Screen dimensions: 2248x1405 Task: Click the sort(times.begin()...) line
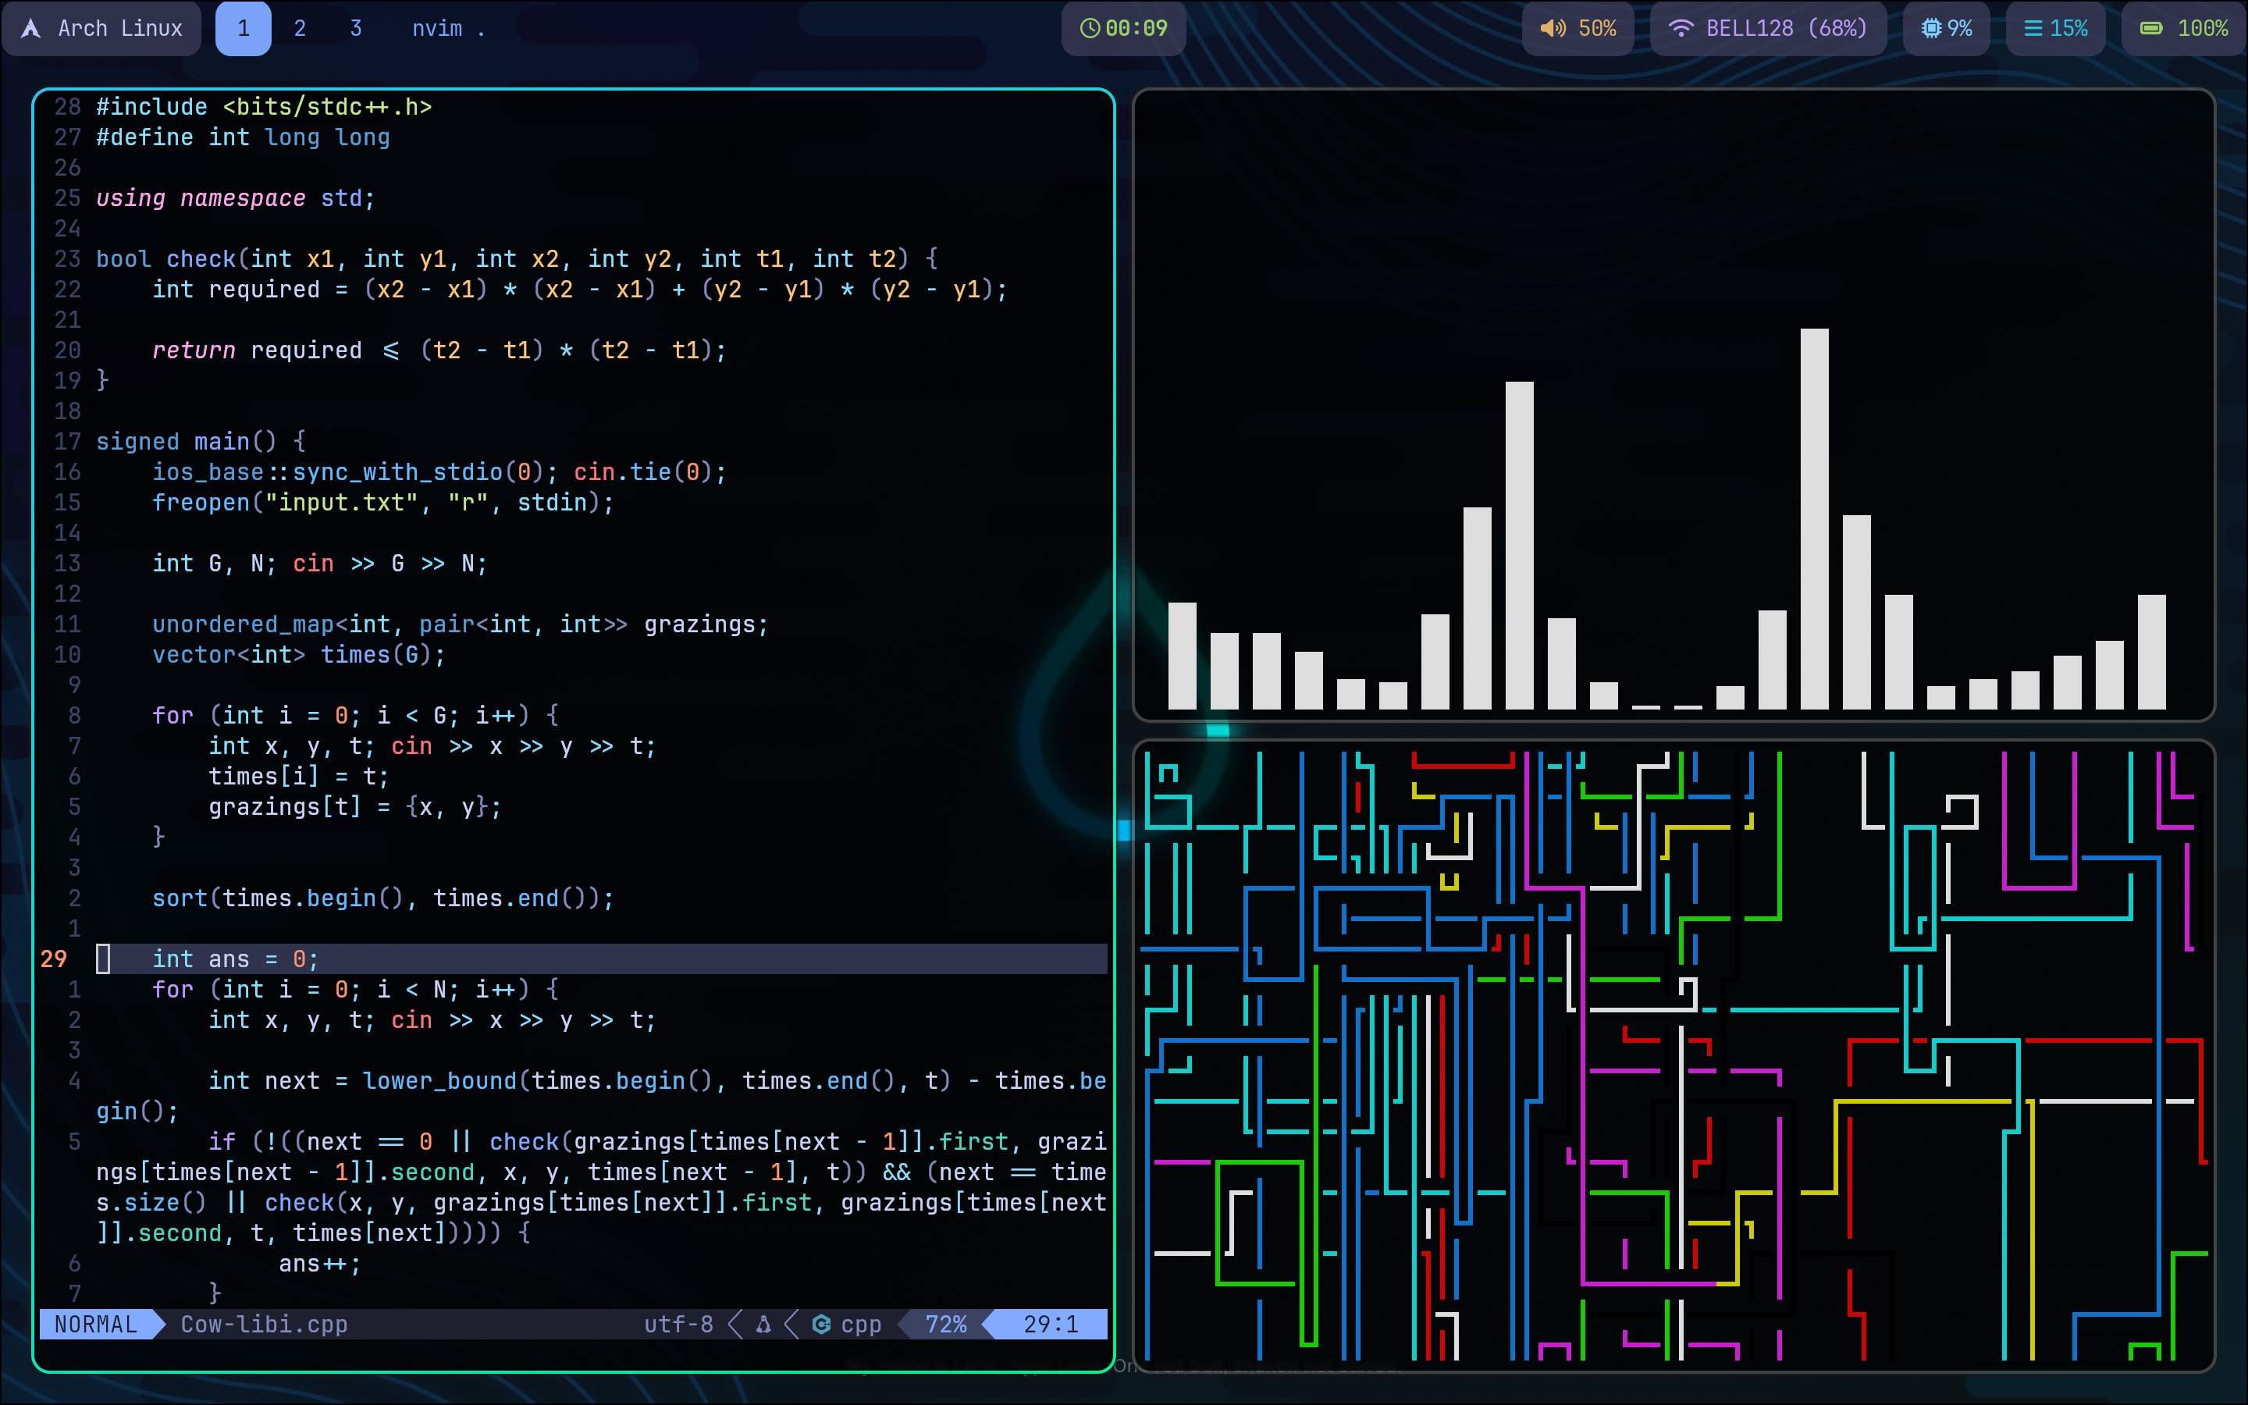[x=382, y=898]
